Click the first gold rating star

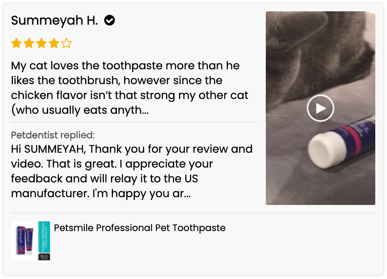(x=16, y=43)
